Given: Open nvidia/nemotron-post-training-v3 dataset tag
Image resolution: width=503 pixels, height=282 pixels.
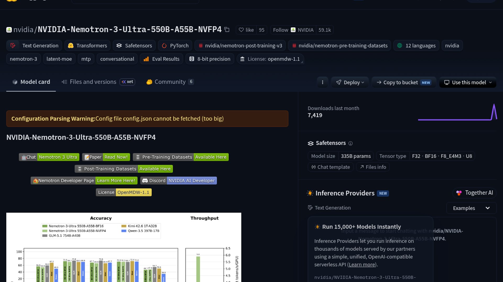Looking at the screenshot, I should coord(240,45).
